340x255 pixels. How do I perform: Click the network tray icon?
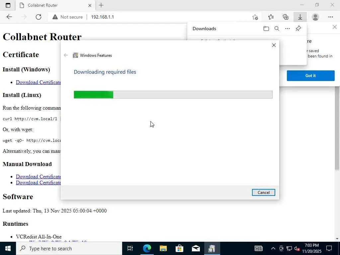coord(289,248)
